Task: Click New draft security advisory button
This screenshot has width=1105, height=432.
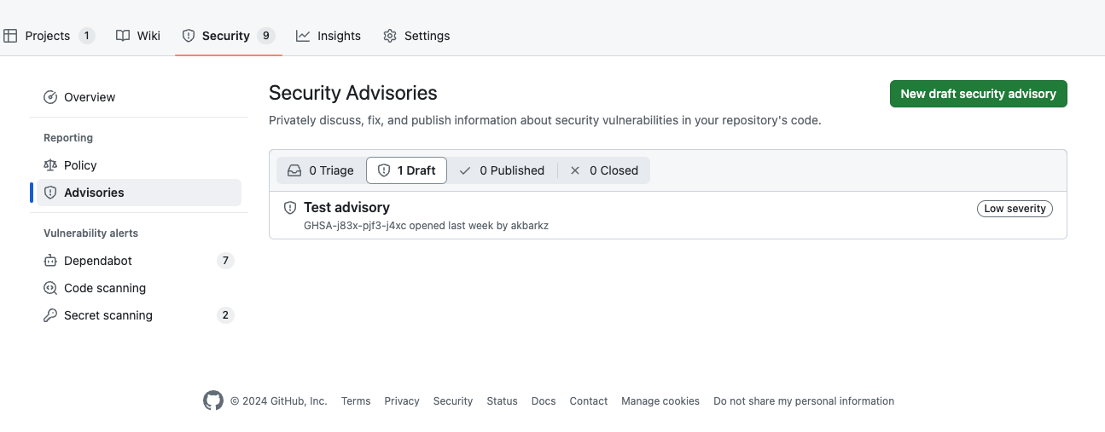Action: pos(979,94)
